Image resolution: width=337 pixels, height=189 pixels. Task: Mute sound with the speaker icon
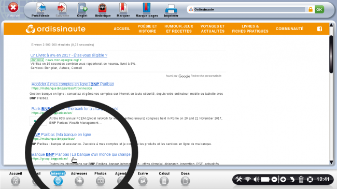coord(256,179)
